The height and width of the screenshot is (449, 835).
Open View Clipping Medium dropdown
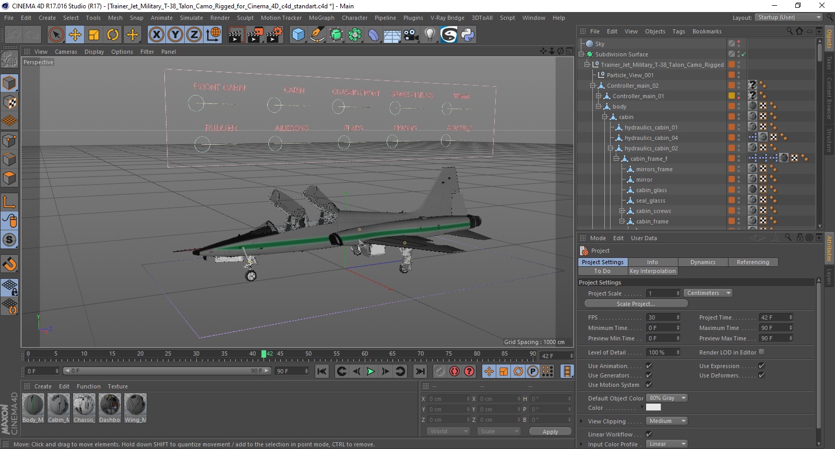667,421
